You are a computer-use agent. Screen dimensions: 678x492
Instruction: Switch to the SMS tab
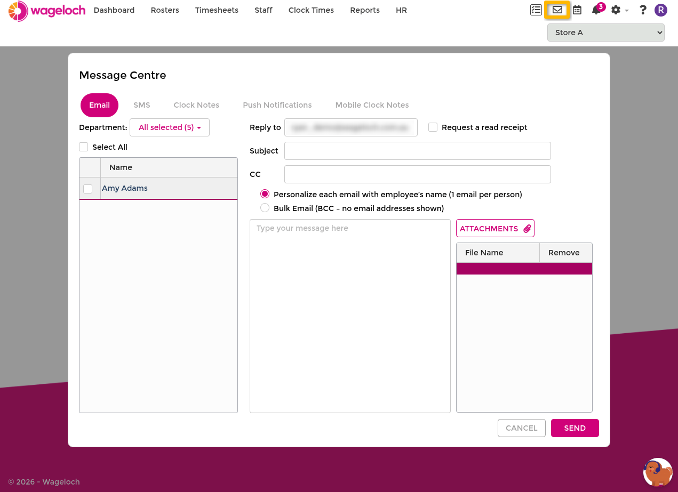(142, 105)
